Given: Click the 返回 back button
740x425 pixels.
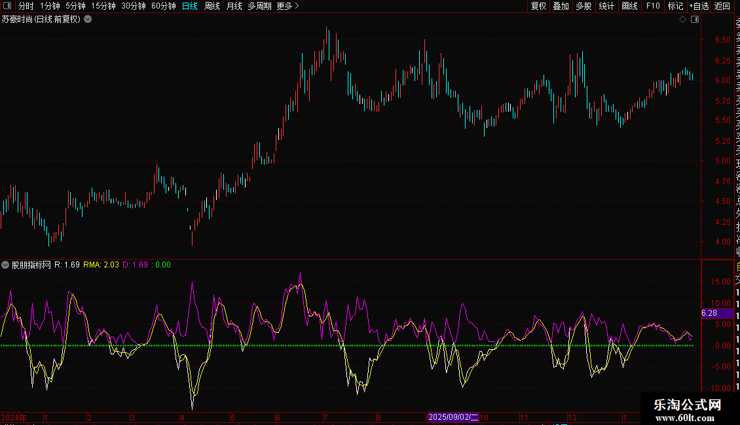Looking at the screenshot, I should 722,6.
